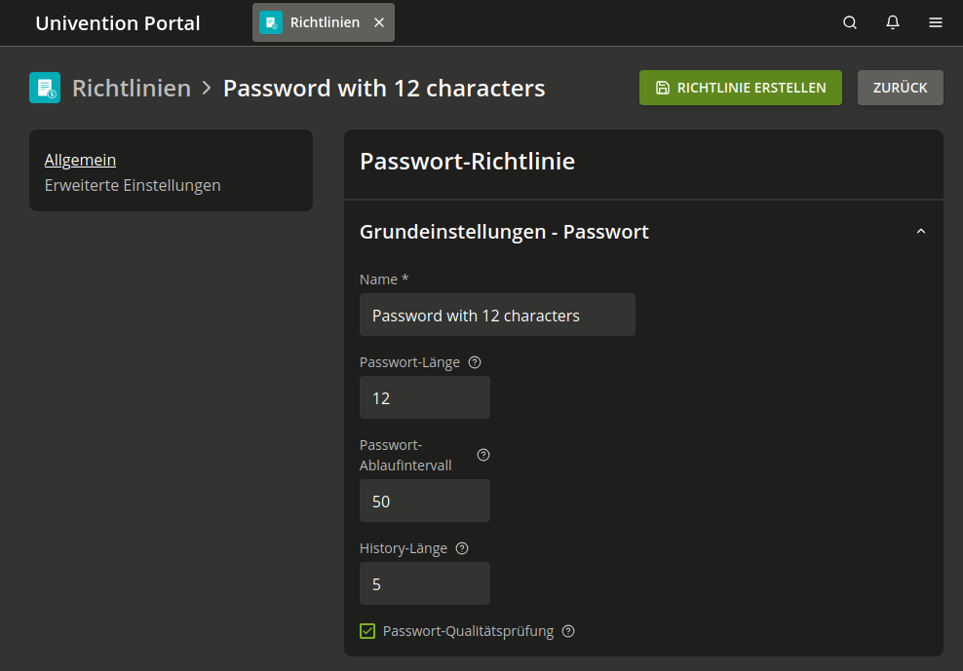Screen dimensions: 963x671
Task: Disable the Passwort-Qualitätsprüfung checkbox
Action: (367, 631)
